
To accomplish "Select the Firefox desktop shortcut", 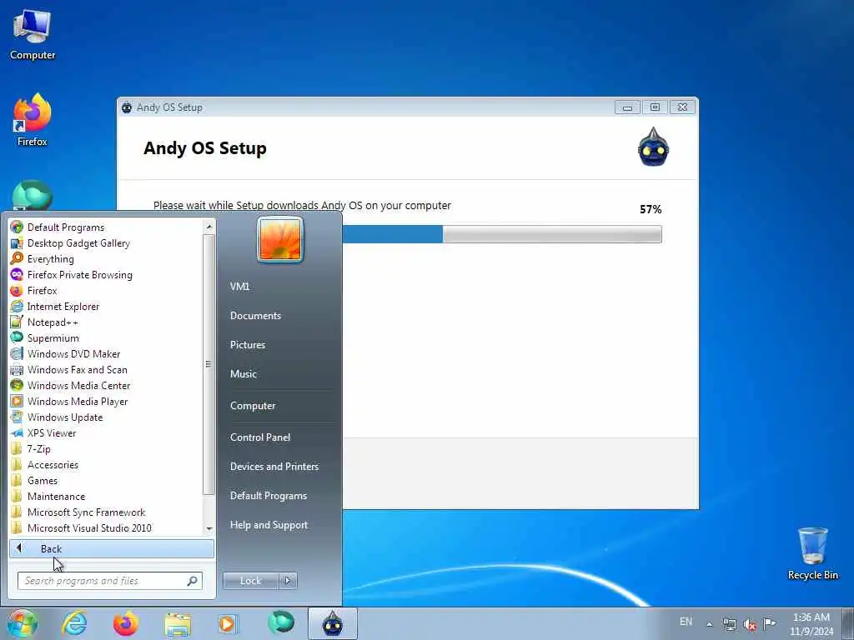I will pos(33,120).
